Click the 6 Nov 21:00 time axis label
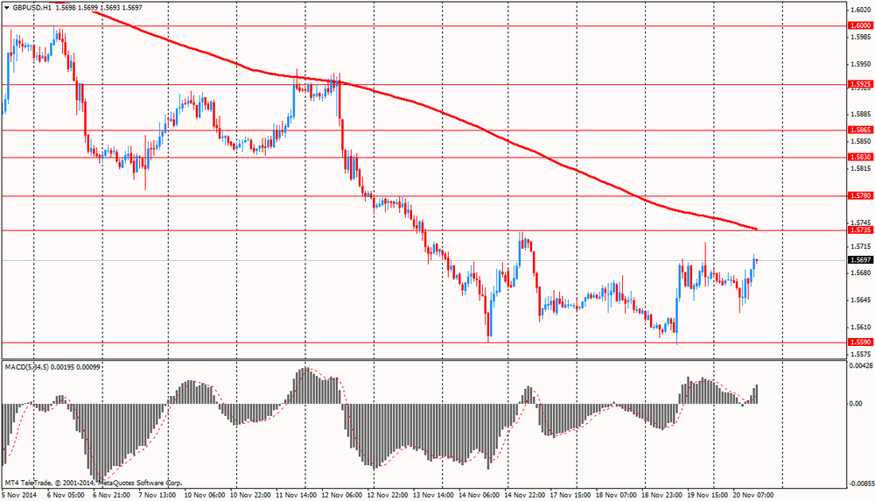The width and height of the screenshot is (875, 501). (112, 495)
